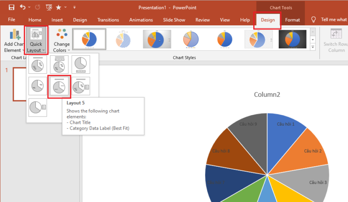Open the Slide Show tab
Image resolution: width=348 pixels, height=202 pixels.
174,20
